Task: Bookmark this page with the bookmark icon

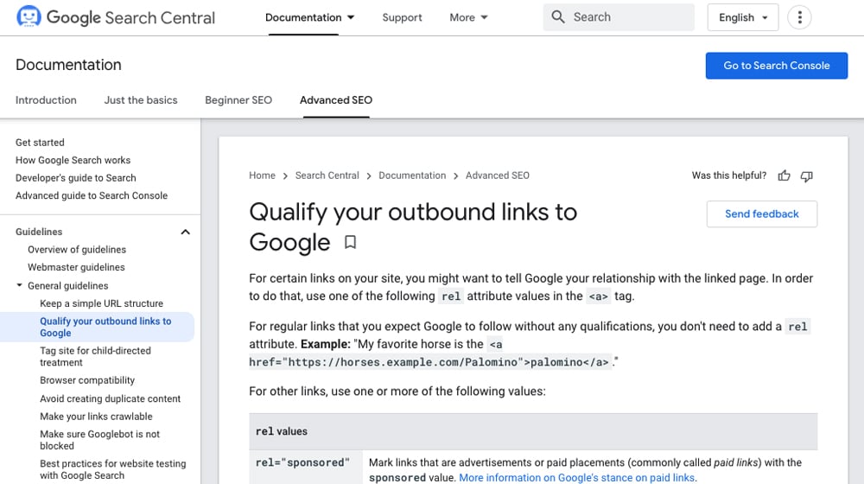Action: coord(350,242)
